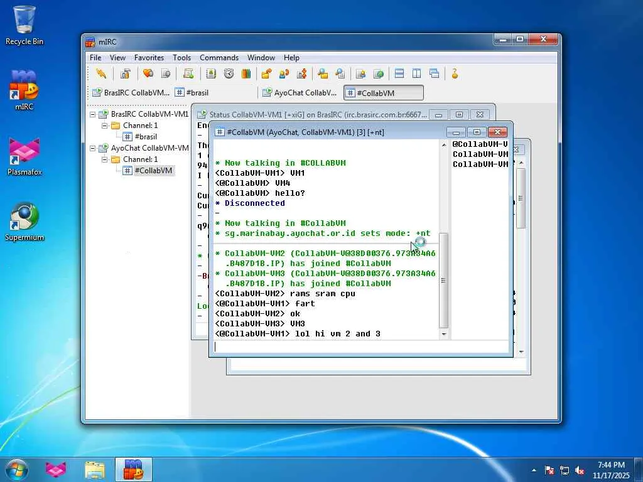Click the mIRC taskbar button
The width and height of the screenshot is (643, 482).
point(133,469)
